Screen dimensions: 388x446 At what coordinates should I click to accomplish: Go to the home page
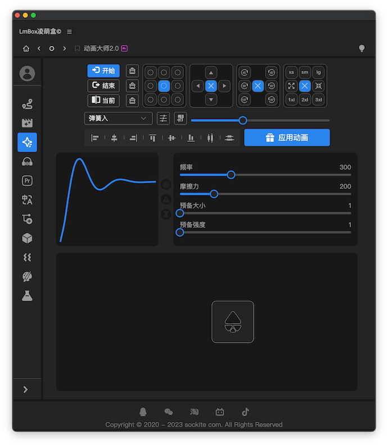pos(26,49)
